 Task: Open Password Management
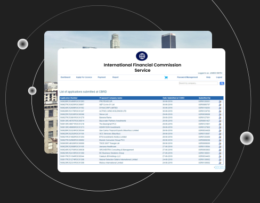coord(188,77)
